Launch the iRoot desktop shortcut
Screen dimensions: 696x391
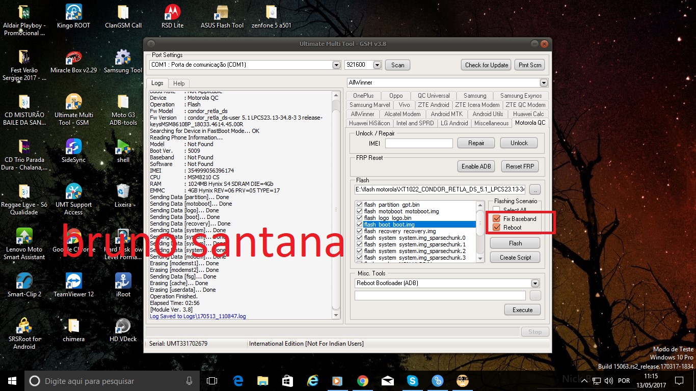click(123, 286)
